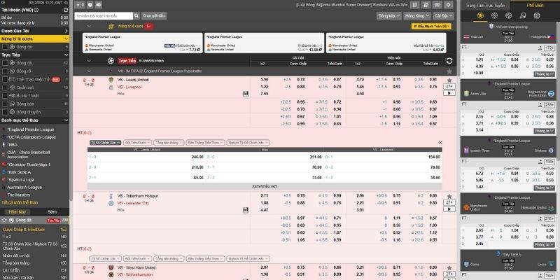This screenshot has width=560, height=280.
Task: Favorite the Leeds United vs Liverpool match star
Action: pyautogui.click(x=449, y=79)
